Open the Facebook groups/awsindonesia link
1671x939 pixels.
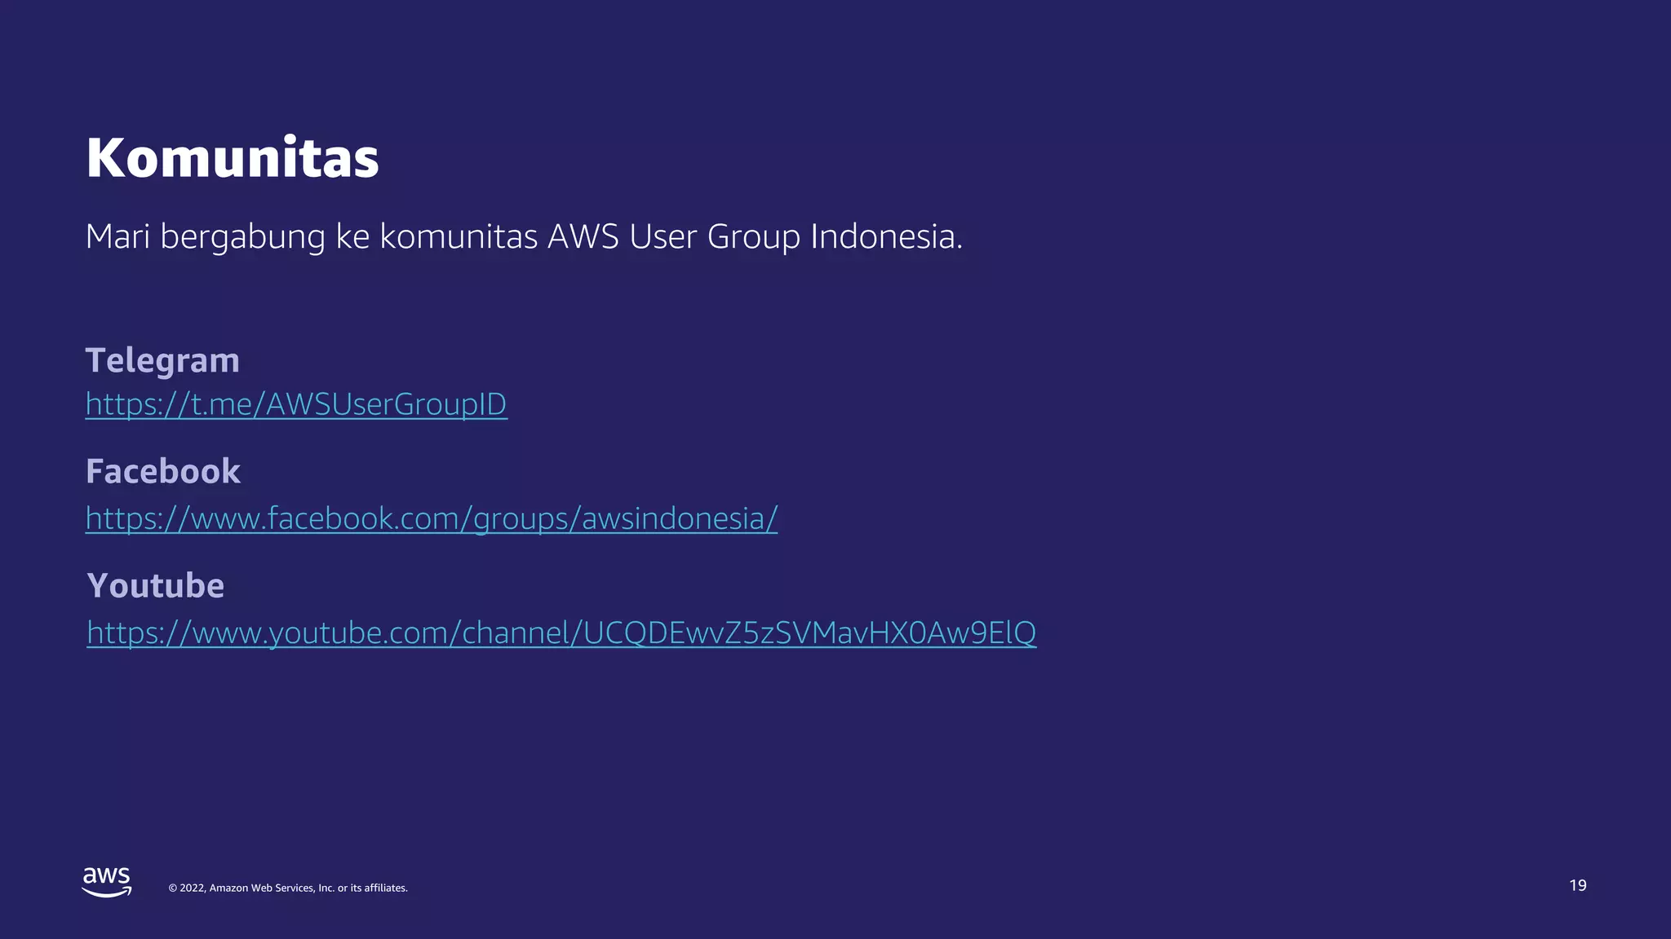pos(432,518)
